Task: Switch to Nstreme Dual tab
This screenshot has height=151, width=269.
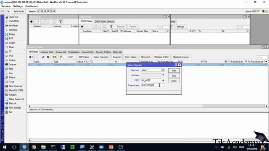Action: (x=47, y=52)
